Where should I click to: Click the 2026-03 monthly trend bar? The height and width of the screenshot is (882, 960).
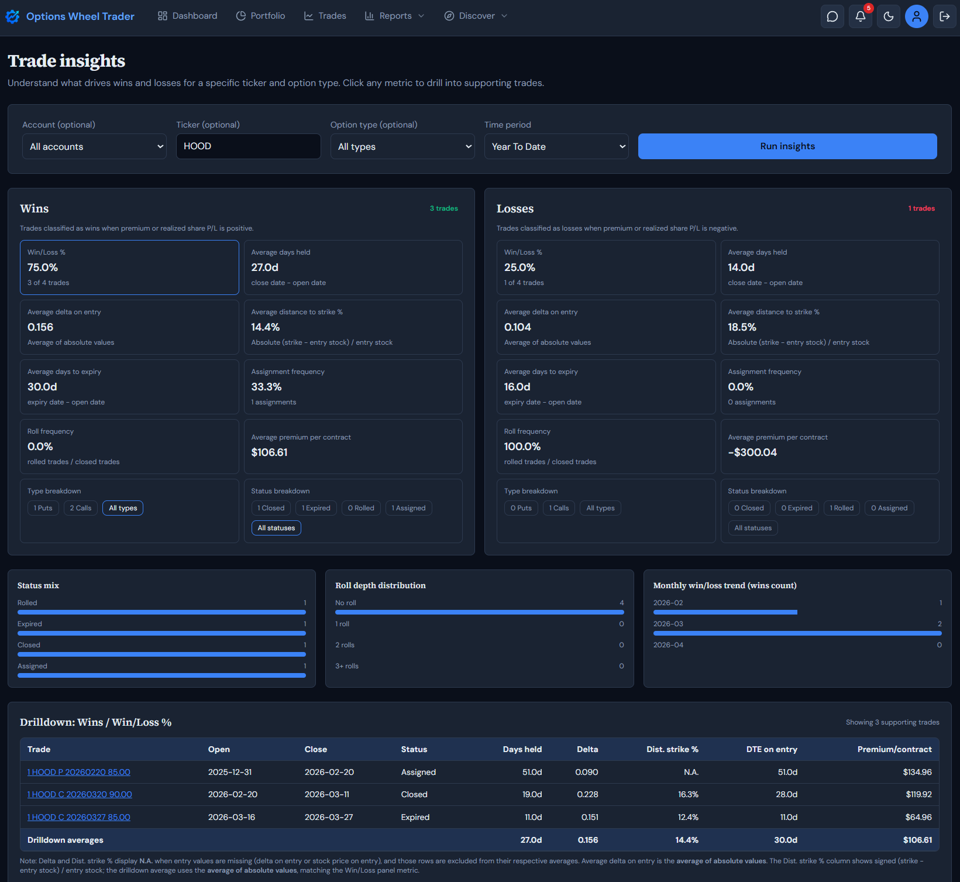pos(797,633)
